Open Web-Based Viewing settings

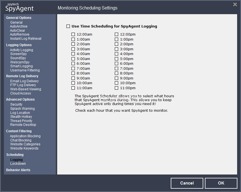26,89
